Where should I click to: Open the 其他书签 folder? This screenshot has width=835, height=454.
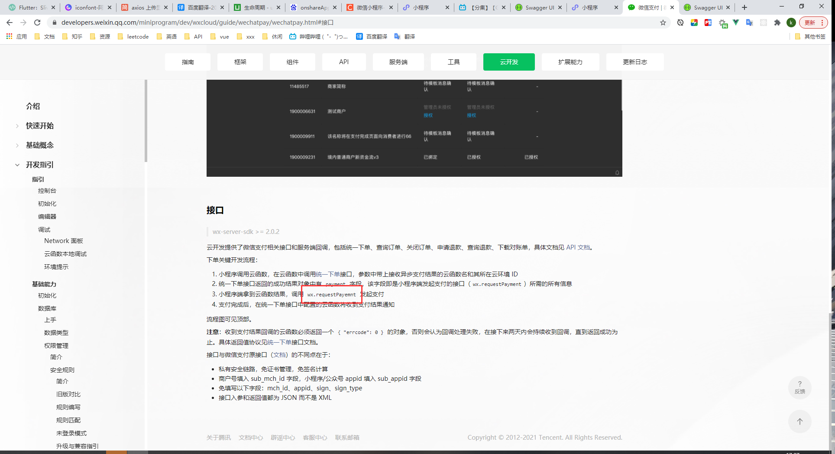[x=810, y=36]
